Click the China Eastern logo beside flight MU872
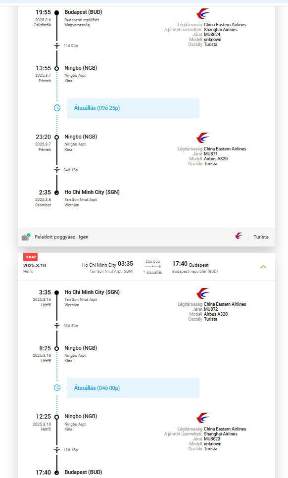The width and height of the screenshot is (288, 478). 203,293
